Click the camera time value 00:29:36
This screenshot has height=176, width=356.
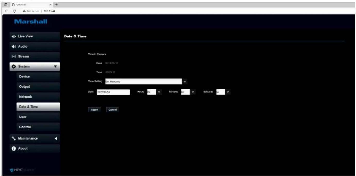click(111, 72)
